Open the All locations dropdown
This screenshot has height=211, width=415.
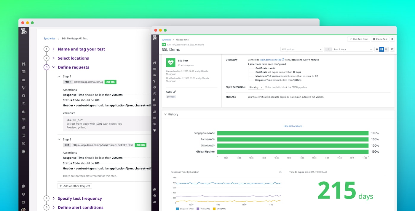point(301,49)
